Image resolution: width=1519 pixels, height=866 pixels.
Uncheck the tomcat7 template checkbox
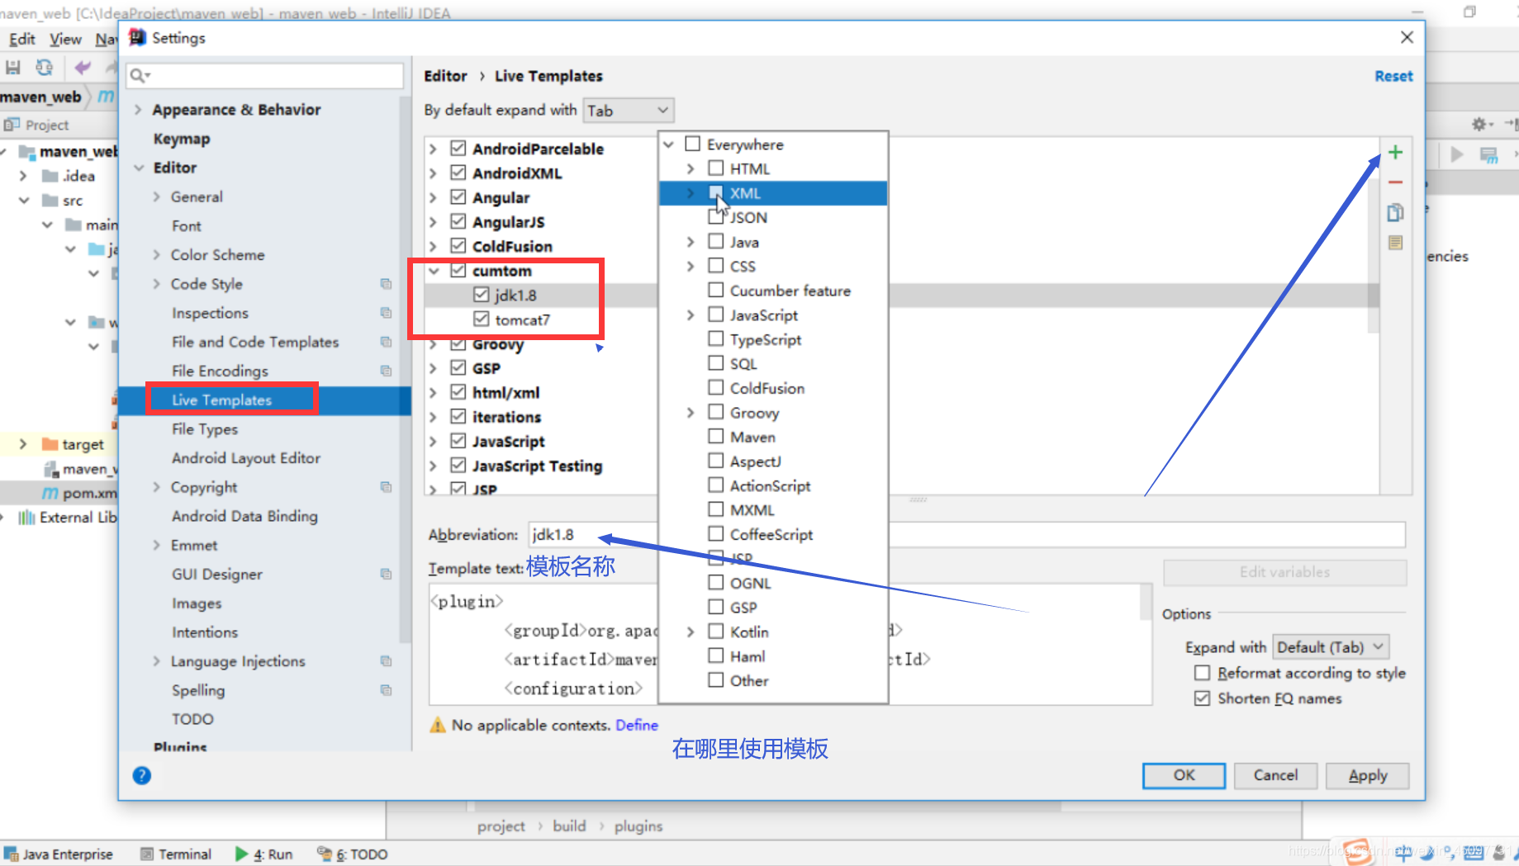coord(482,319)
